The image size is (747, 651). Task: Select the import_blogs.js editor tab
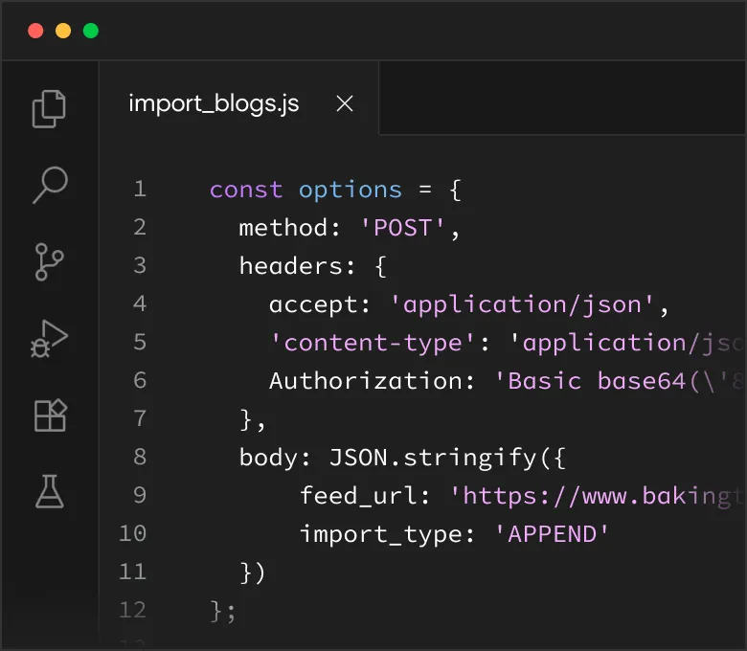point(214,104)
